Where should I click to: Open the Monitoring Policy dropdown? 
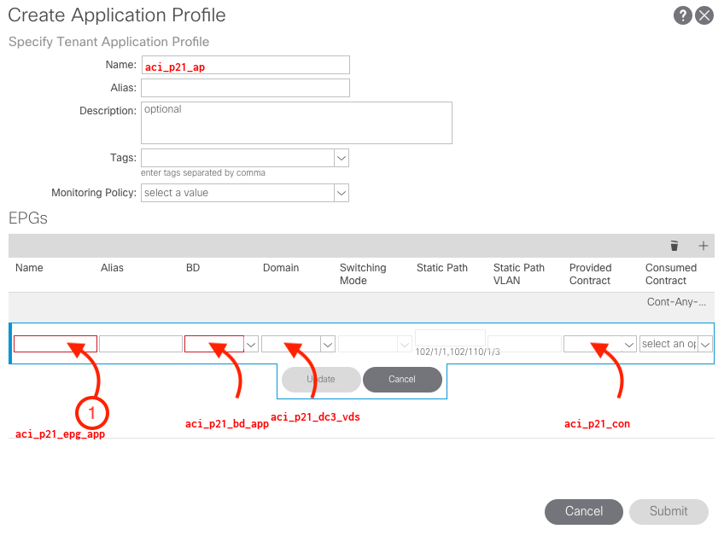click(x=245, y=193)
